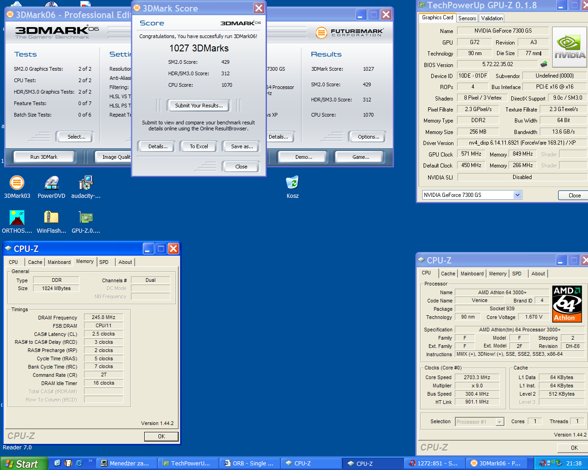Screen dimensions: 588x470
Task: Click the TechPowerUp taskbar button
Action: pos(189,464)
